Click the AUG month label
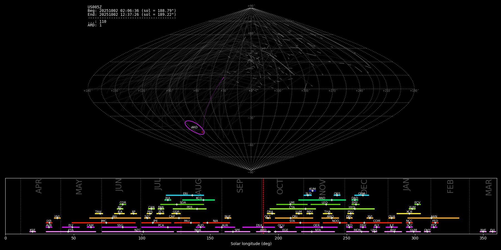Viewport: 501px width, 250px height. click(x=198, y=186)
